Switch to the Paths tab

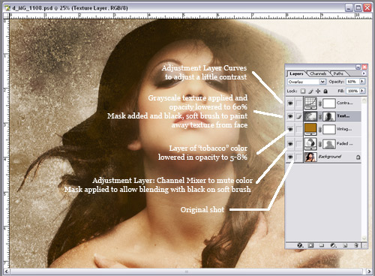[338, 73]
